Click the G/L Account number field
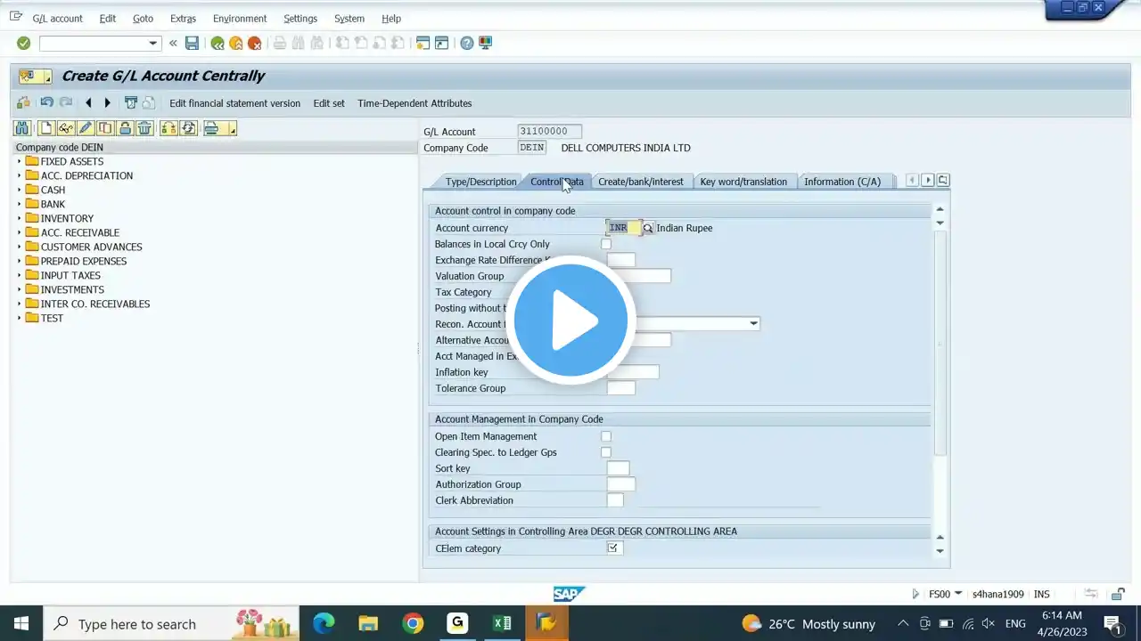1141x641 pixels. tap(549, 132)
